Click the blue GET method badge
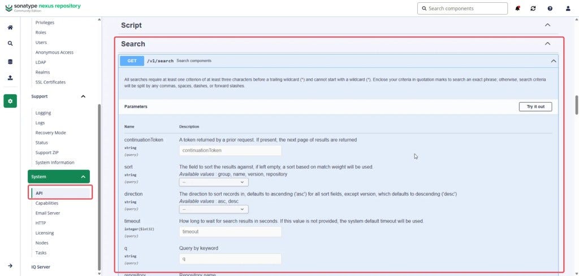 [132, 61]
